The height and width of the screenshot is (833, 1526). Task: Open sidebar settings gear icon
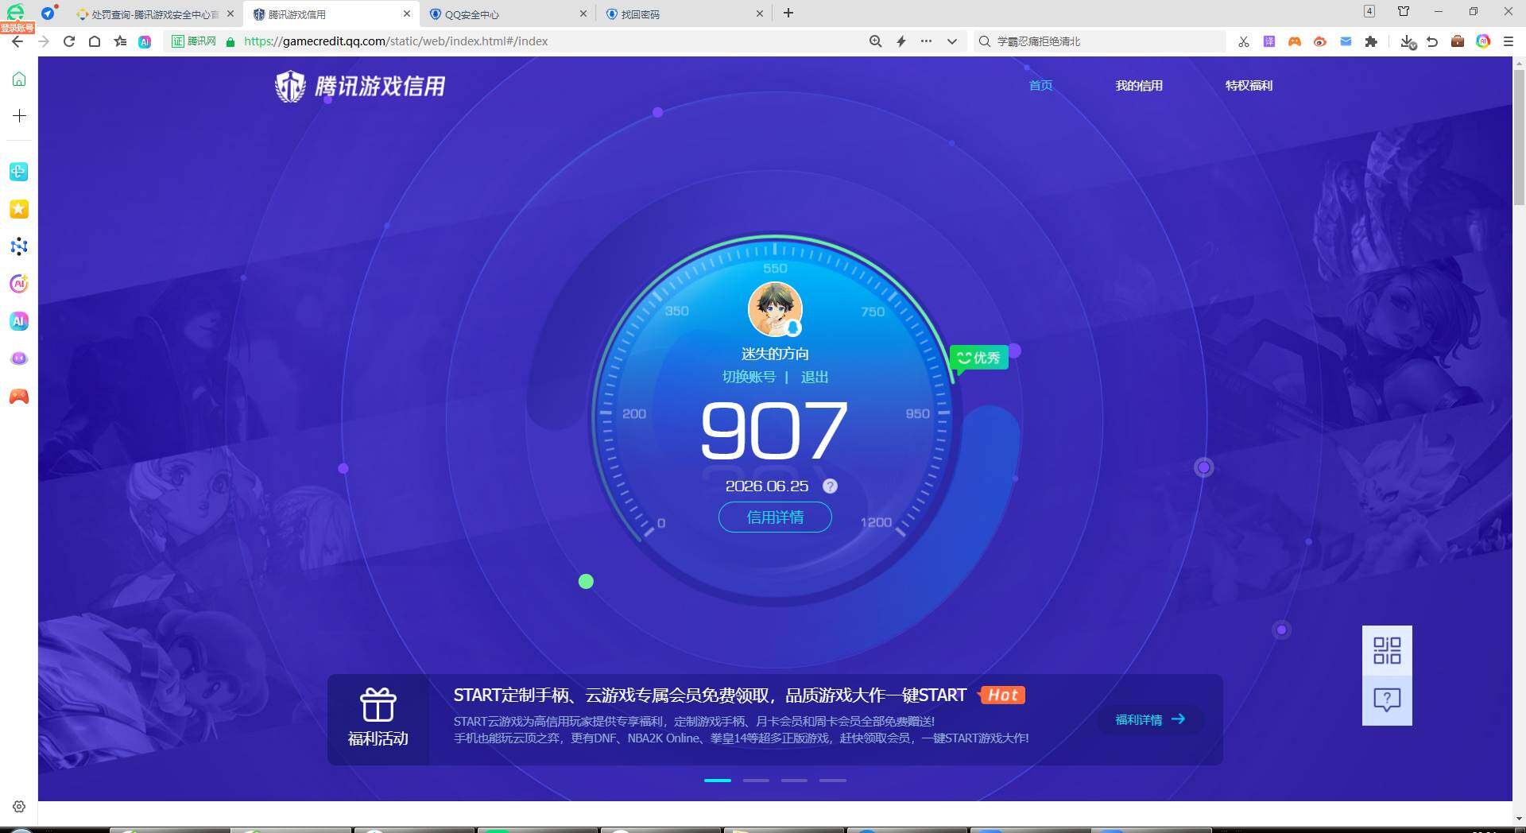tap(19, 807)
